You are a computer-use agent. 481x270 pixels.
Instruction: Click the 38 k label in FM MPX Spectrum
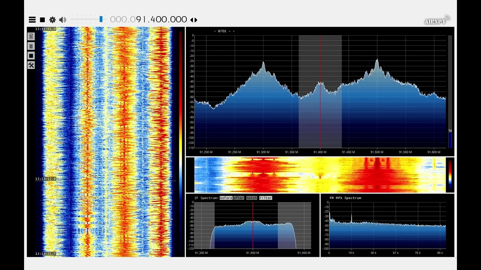point(373,253)
